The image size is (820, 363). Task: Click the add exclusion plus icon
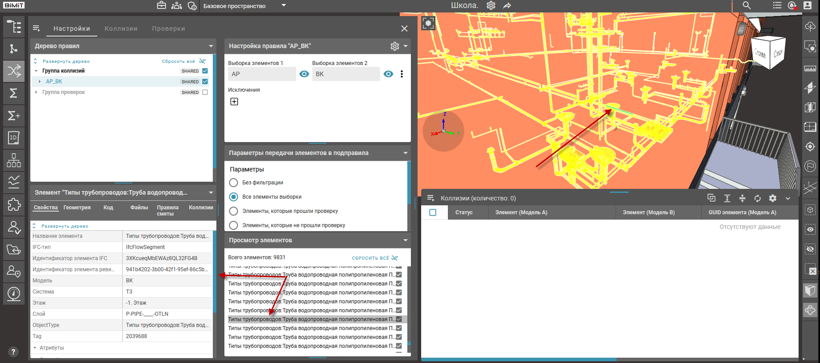(234, 102)
